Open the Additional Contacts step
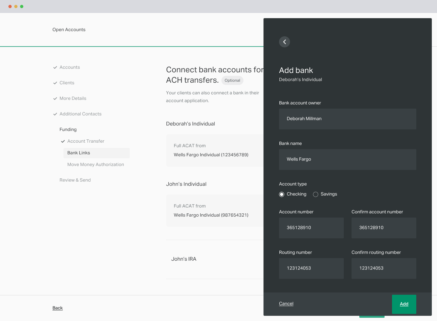Image resolution: width=437 pixels, height=321 pixels. (81, 114)
